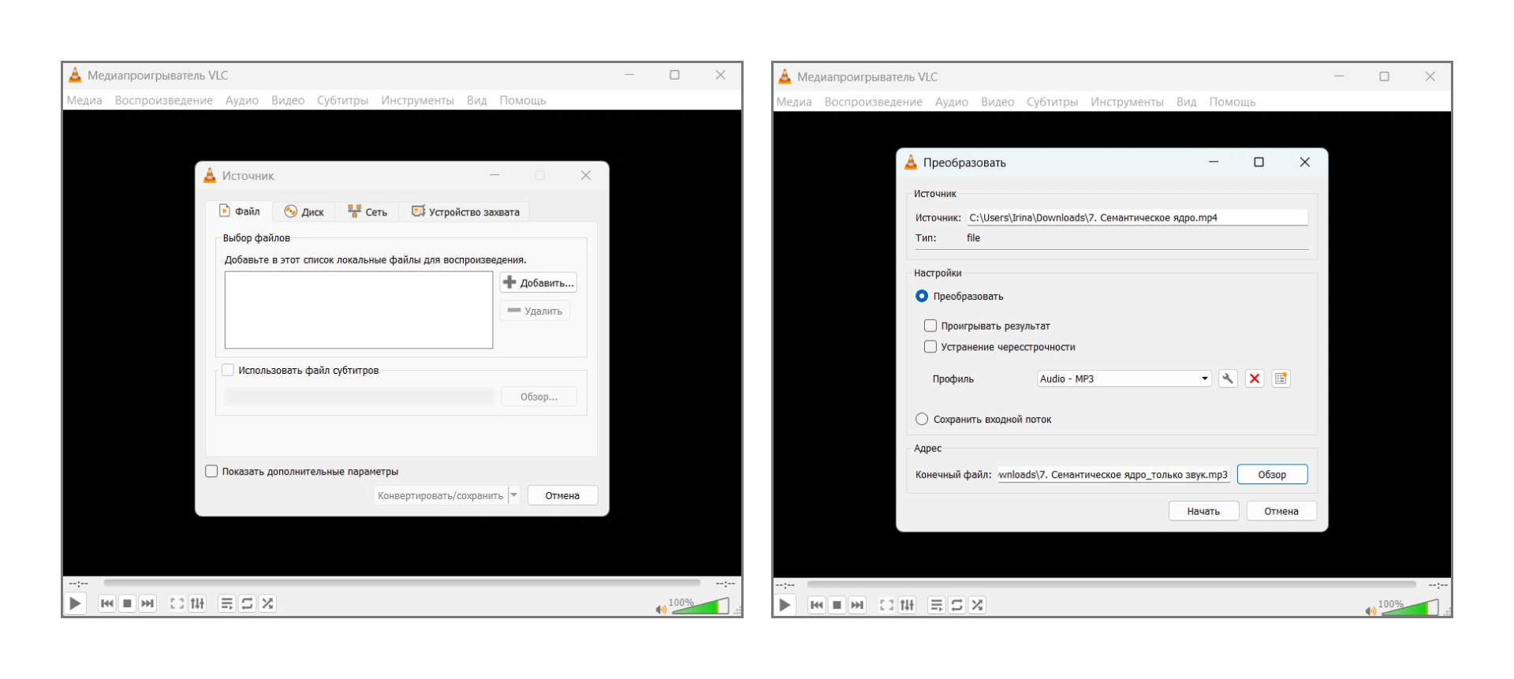Select the Сохранить входной поток radio button
The width and height of the screenshot is (1514, 679).
[922, 420]
